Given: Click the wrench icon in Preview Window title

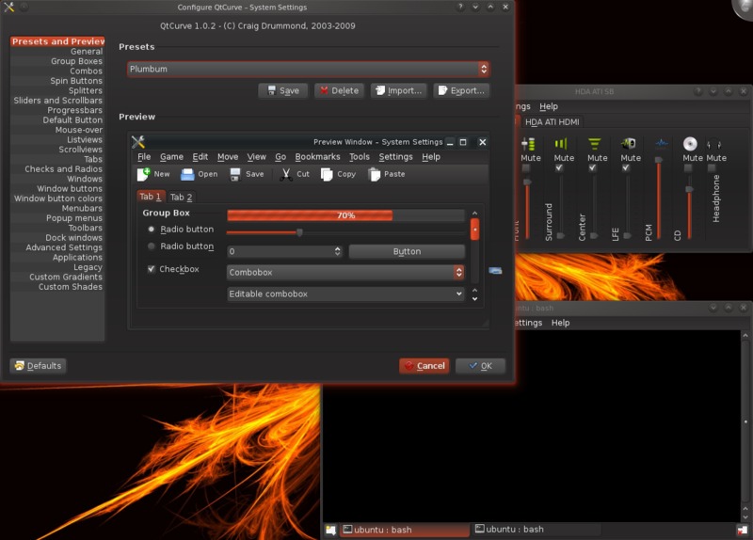Looking at the screenshot, I should click(x=138, y=142).
